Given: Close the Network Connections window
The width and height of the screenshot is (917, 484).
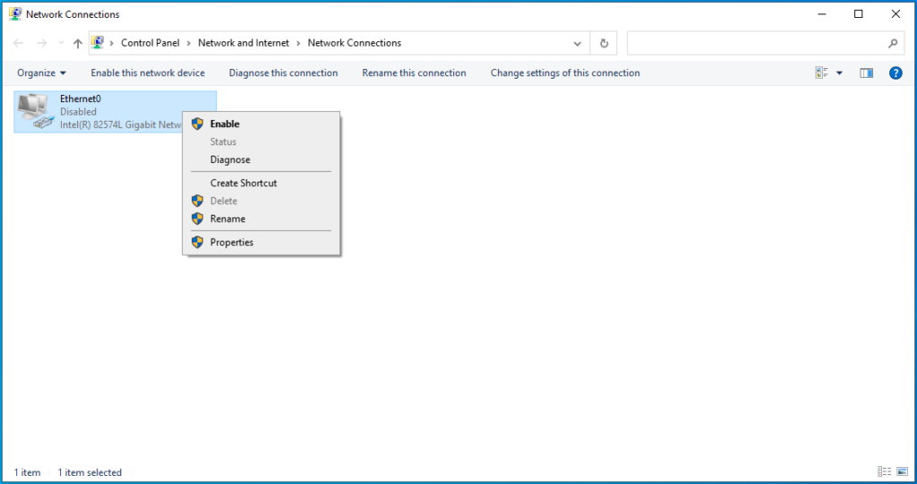Looking at the screenshot, I should coord(896,14).
